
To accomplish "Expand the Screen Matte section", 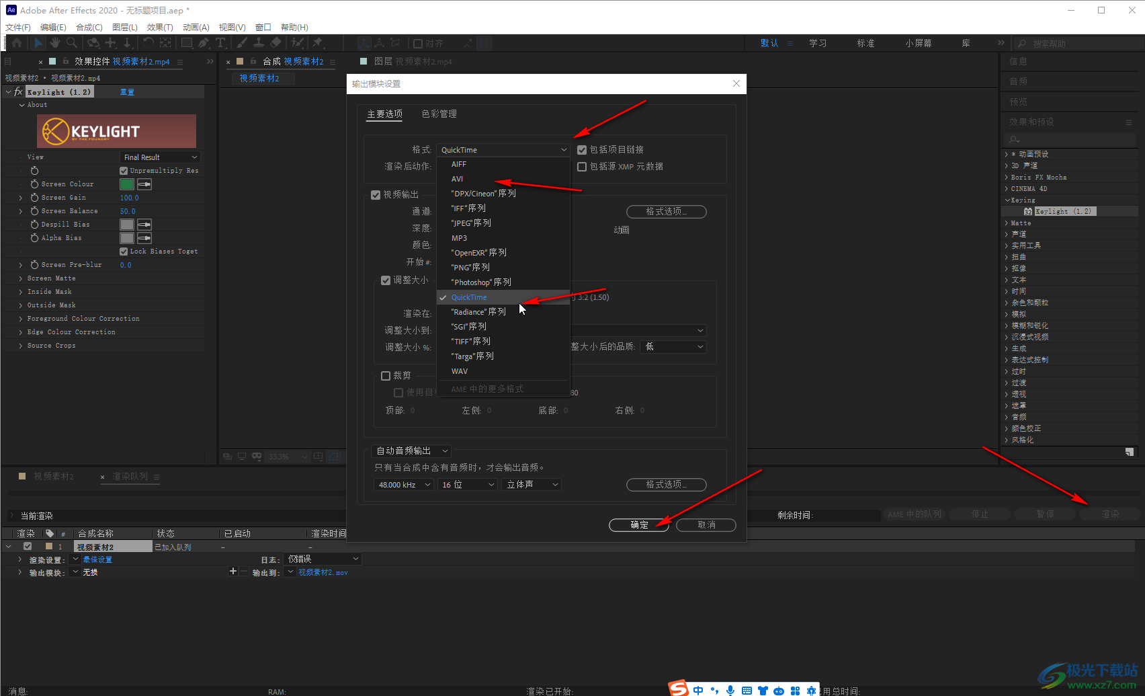I will coord(21,278).
